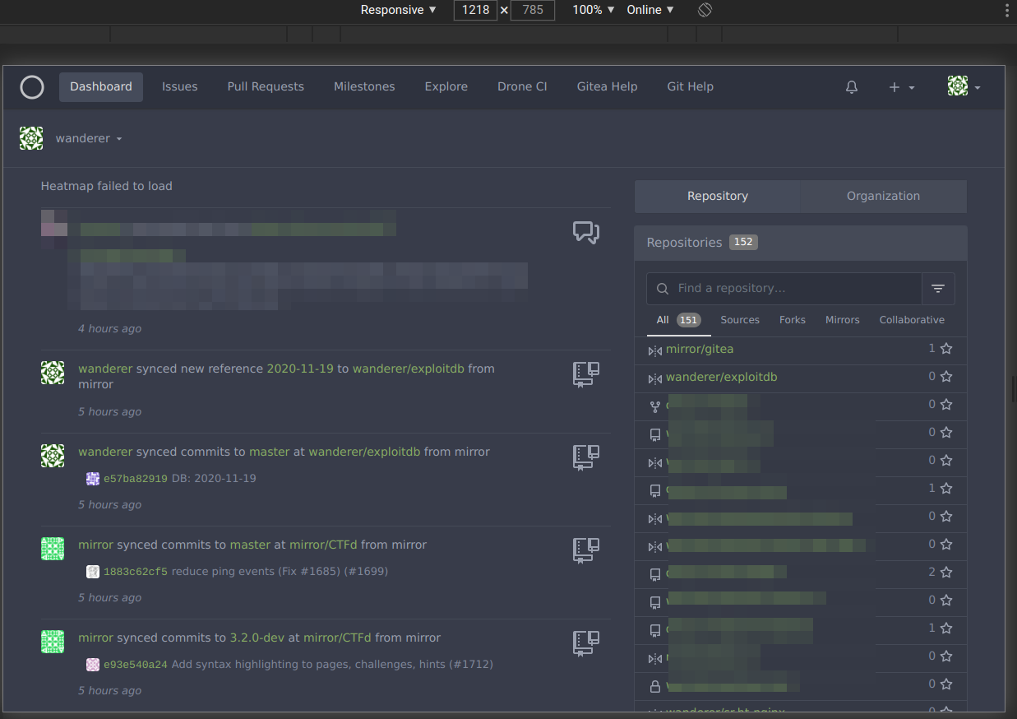
Task: Go to Dashboard tab
Action: [101, 87]
